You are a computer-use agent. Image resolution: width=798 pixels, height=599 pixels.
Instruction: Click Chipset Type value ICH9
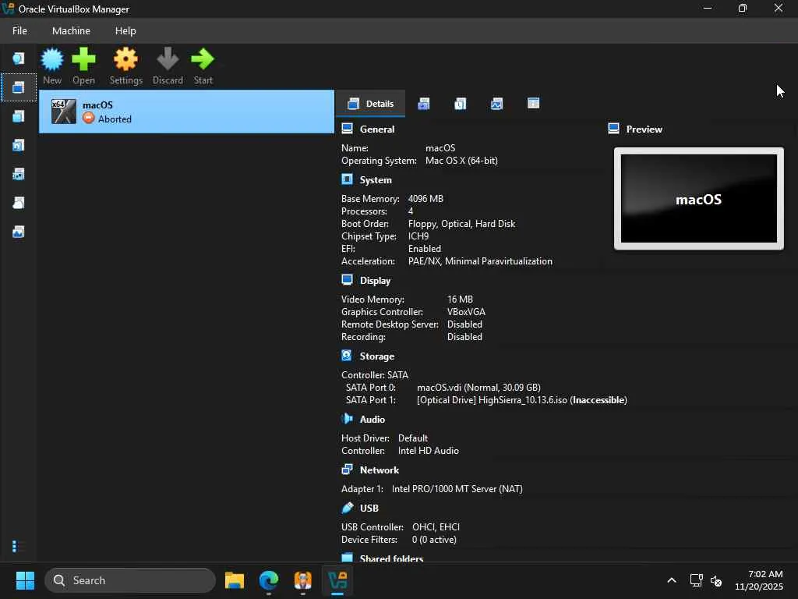(x=418, y=236)
